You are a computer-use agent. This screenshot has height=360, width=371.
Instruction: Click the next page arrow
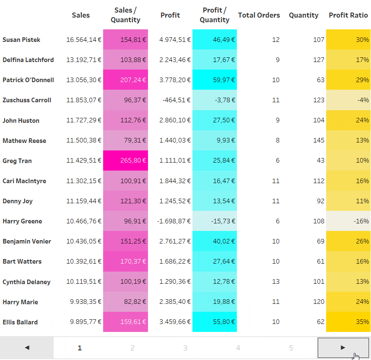point(344,347)
